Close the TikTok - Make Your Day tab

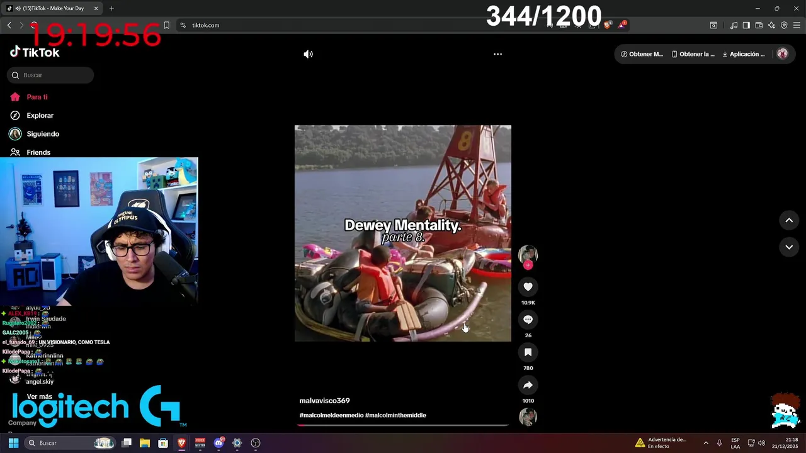pos(96,8)
